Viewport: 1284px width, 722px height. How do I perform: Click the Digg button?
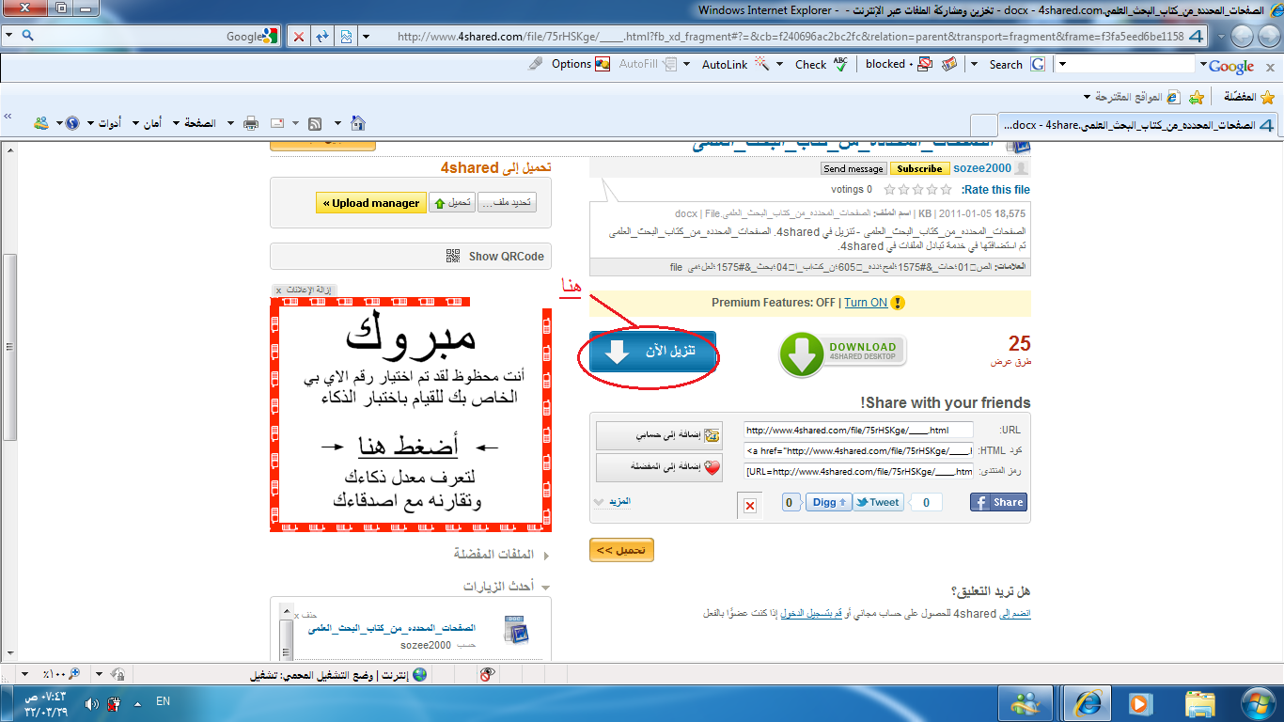coord(829,502)
